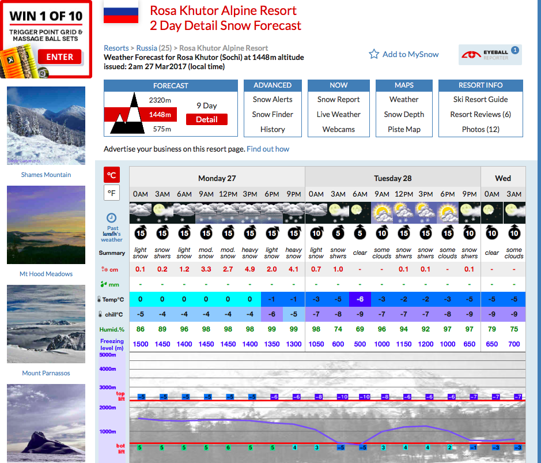Select the 1448m elevation forecast
Image resolution: width=541 pixels, height=463 pixels.
tap(160, 115)
